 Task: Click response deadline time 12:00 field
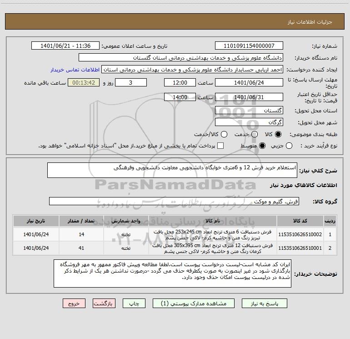(x=180, y=82)
